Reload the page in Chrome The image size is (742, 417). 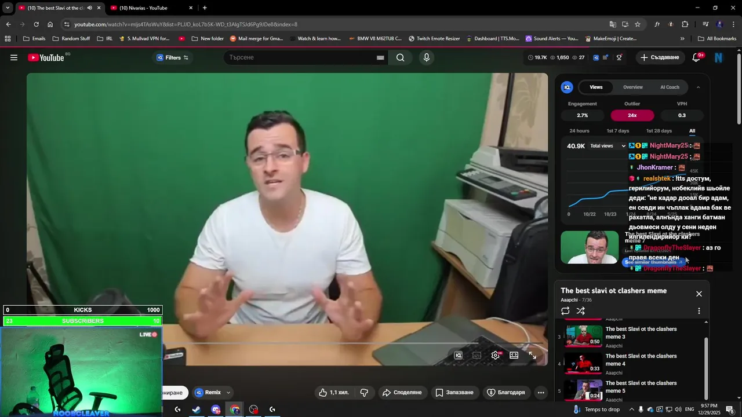coord(36,24)
